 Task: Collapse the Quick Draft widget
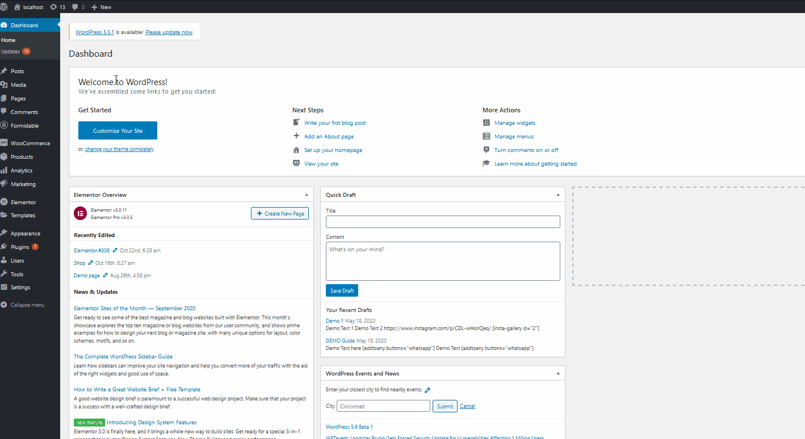558,195
